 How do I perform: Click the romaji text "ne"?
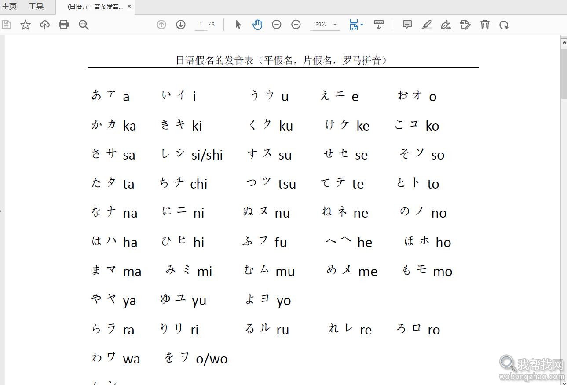(x=361, y=214)
